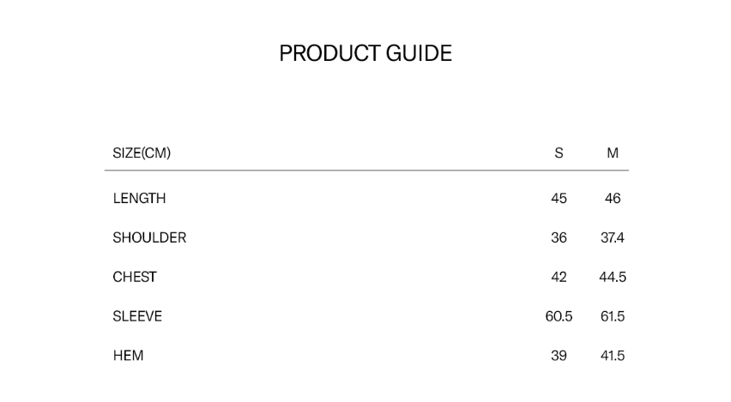
Task: Click the SHOULDER value 36
Action: point(559,237)
